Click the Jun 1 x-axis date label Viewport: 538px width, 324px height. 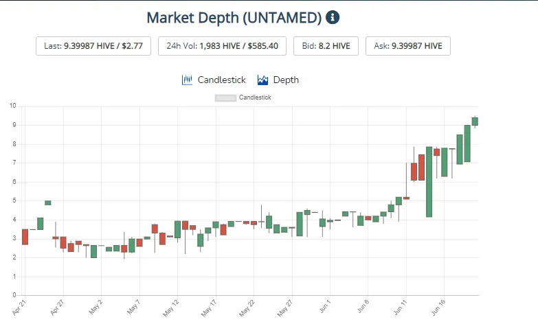(325, 306)
